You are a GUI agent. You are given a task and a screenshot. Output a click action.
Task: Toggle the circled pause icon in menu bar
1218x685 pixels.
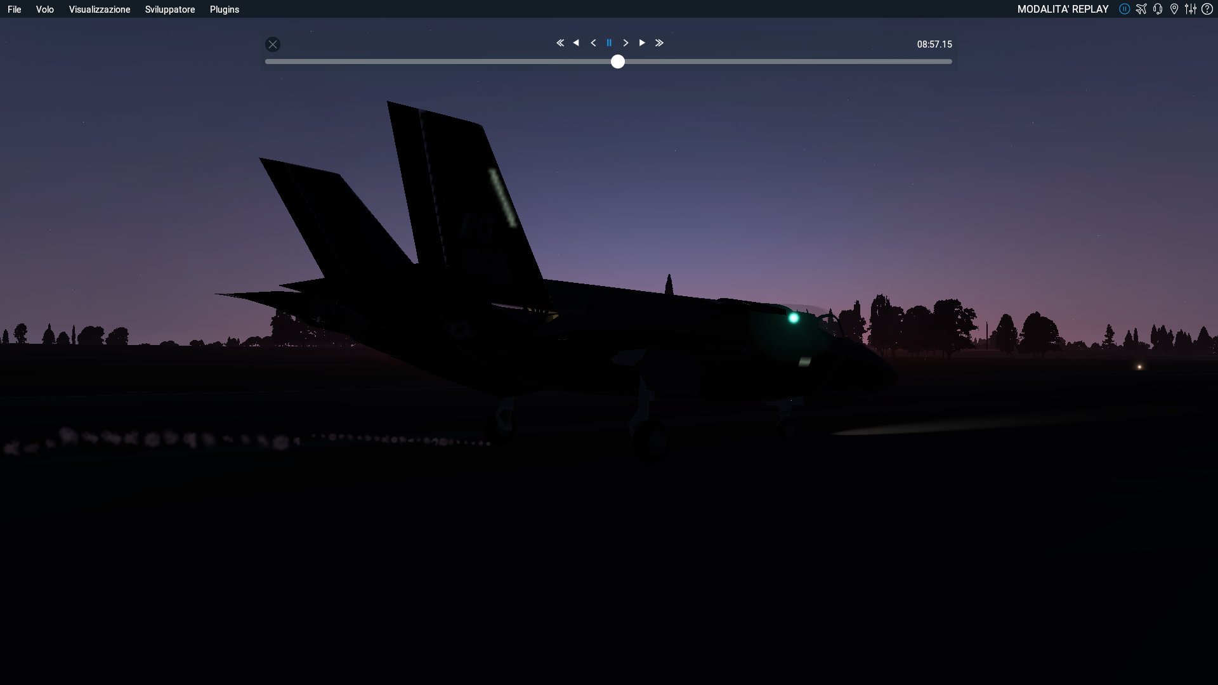coord(1125,9)
